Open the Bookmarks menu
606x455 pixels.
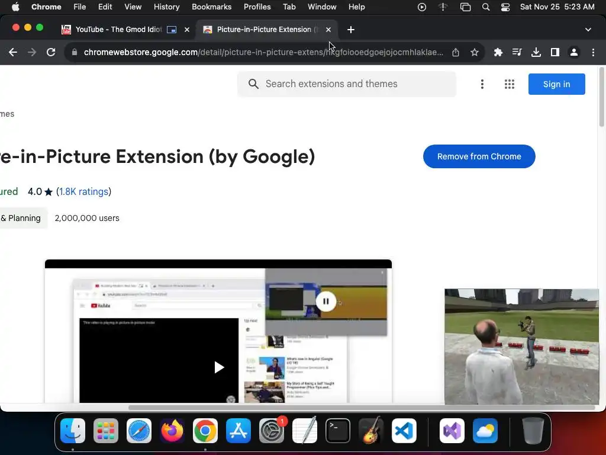(x=211, y=7)
